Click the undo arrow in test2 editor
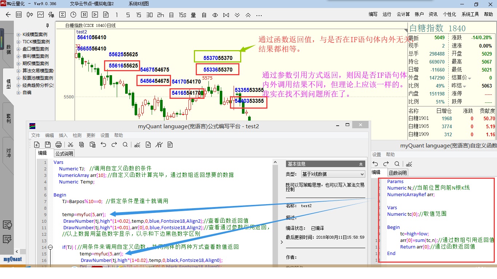Viewport: 497px width, 279px height. pos(103,145)
